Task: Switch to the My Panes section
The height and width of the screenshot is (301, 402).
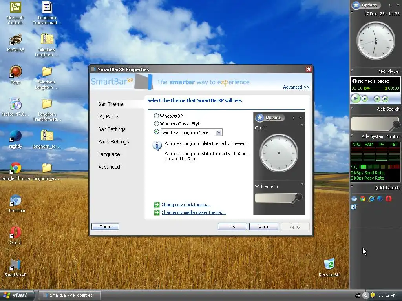Action: coord(109,117)
